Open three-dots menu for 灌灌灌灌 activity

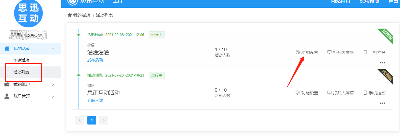click(382, 63)
